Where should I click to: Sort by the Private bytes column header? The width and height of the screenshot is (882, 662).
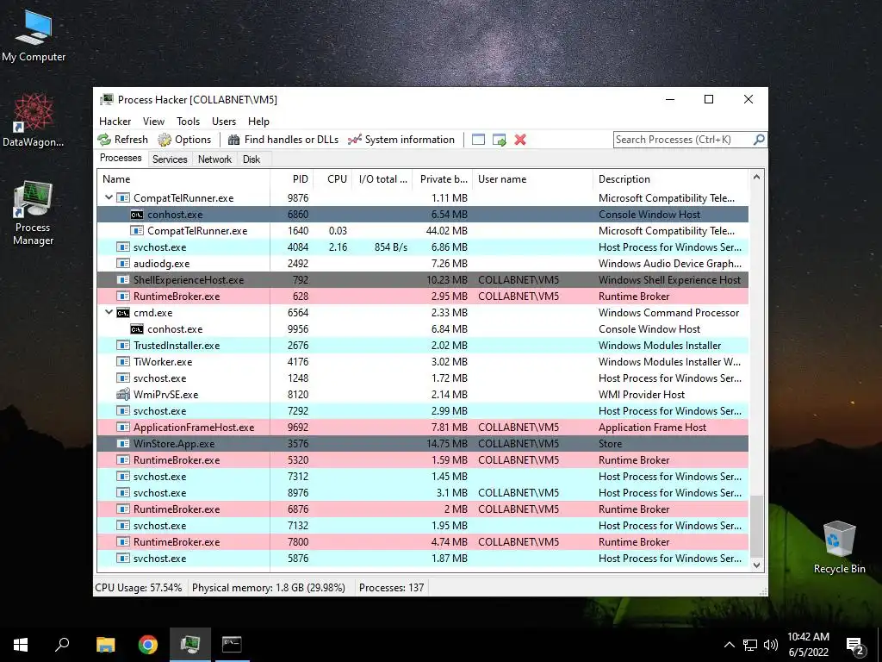pyautogui.click(x=442, y=179)
